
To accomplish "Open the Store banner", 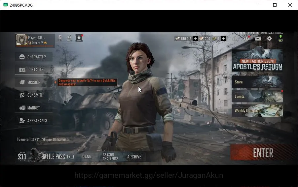I will (x=257, y=82).
